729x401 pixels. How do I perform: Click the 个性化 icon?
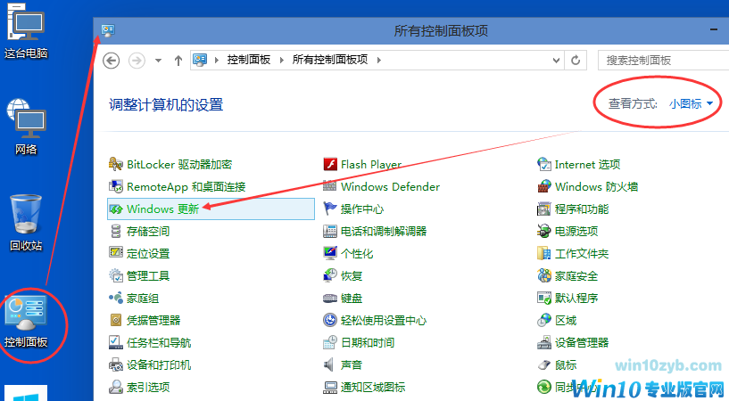(x=330, y=253)
